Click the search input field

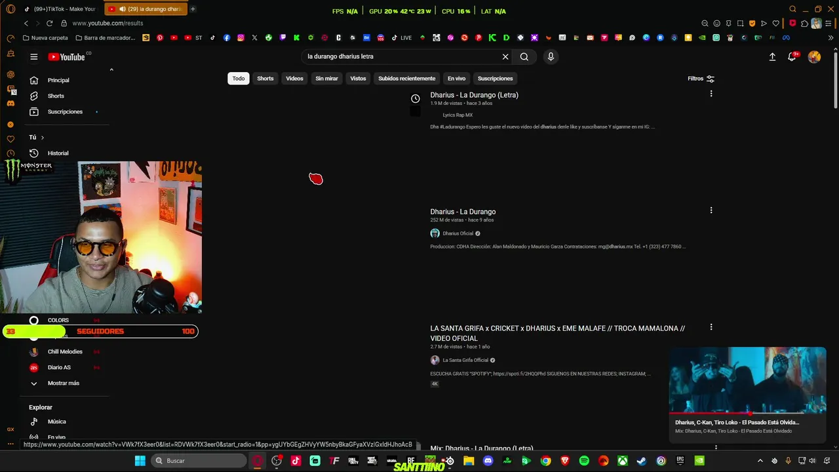(402, 57)
